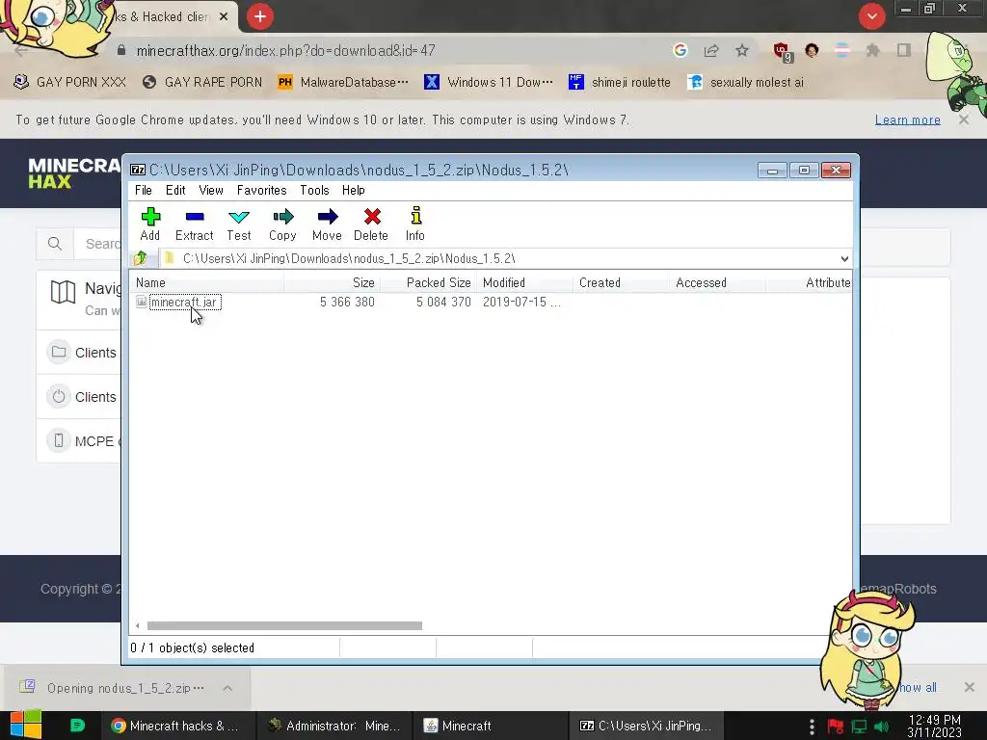Screen dimensions: 987x740
Task: Expand the 7-Zip path history dropdown
Action: [844, 258]
